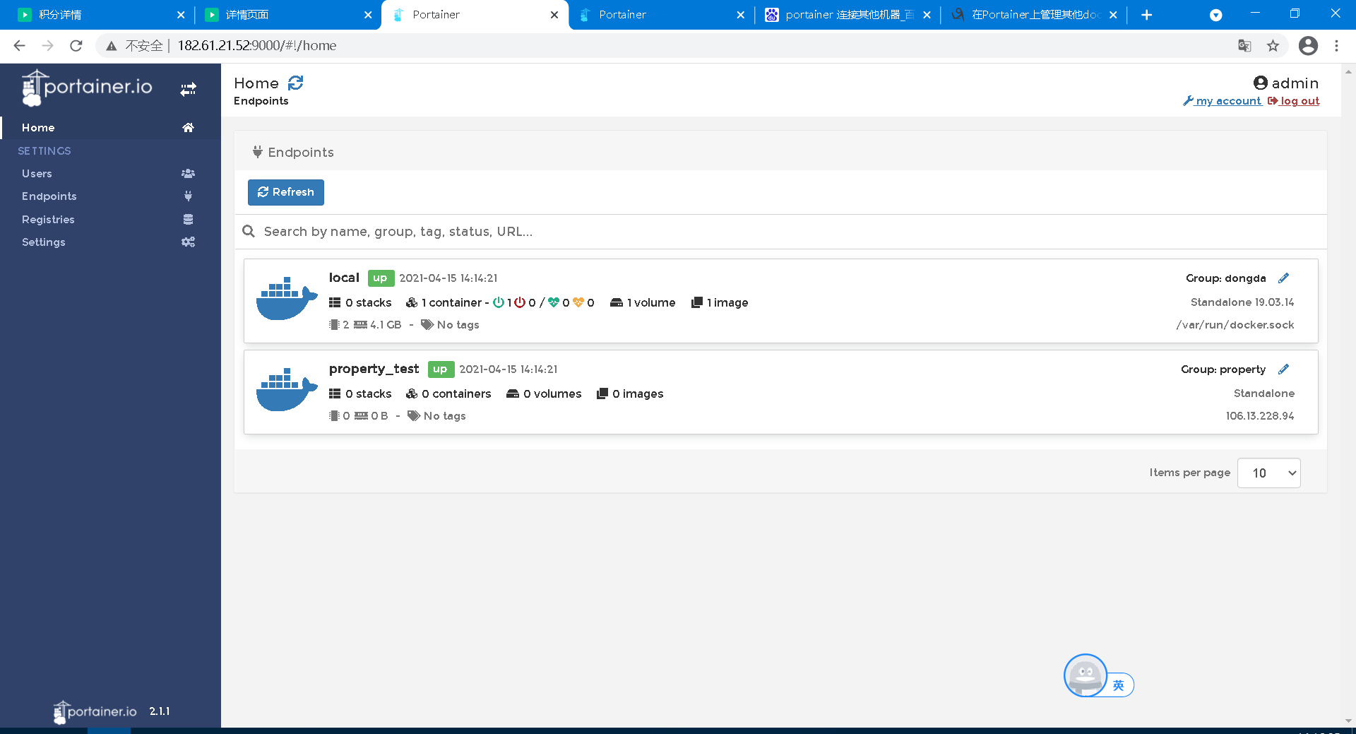
Task: Open Settings via the gear icon
Action: (188, 242)
